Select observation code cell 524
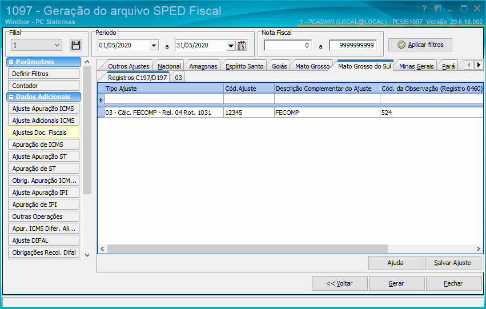Image resolution: width=486 pixels, height=309 pixels. [431, 113]
